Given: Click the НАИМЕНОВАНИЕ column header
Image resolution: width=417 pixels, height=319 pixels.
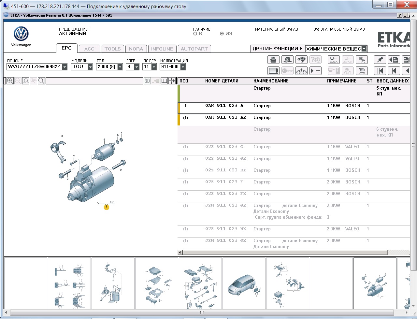Looking at the screenshot, I should [271, 81].
